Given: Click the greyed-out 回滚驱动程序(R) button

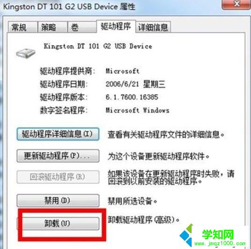Looking at the screenshot, I should pyautogui.click(x=58, y=177).
